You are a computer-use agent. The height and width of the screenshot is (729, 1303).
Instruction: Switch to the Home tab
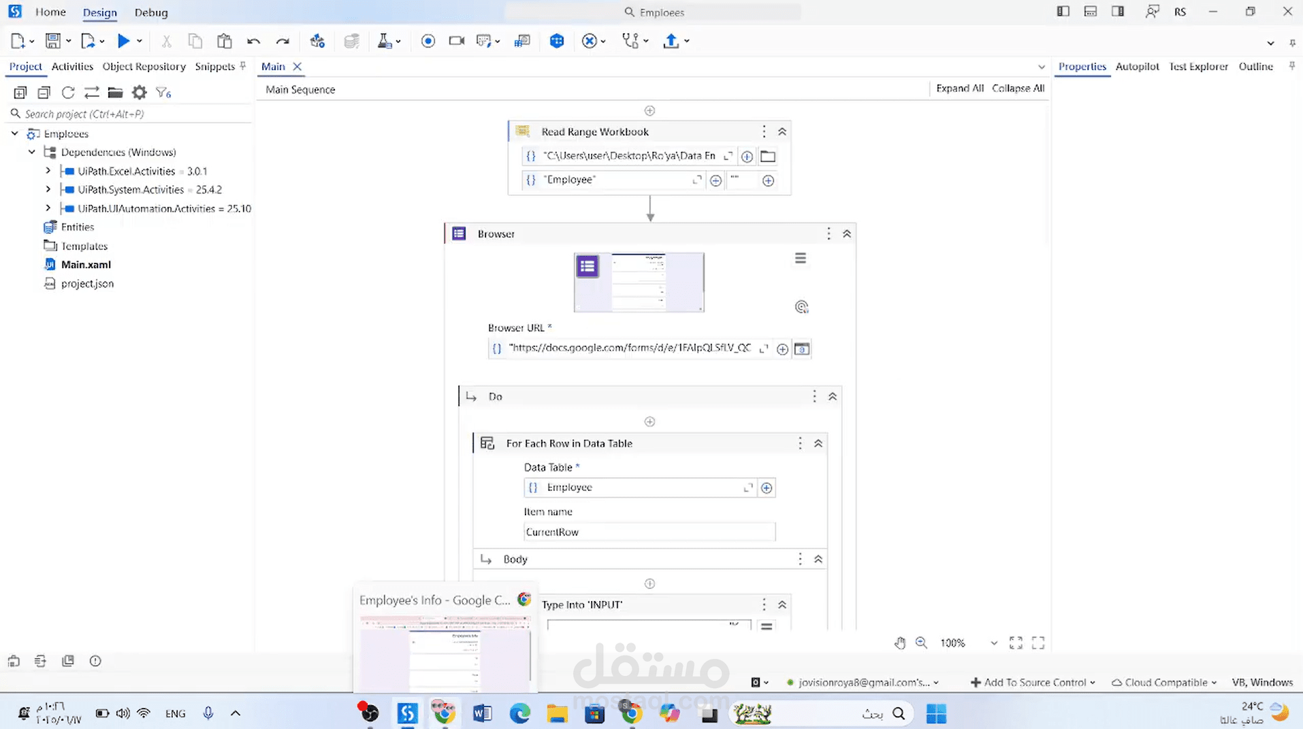tap(50, 12)
